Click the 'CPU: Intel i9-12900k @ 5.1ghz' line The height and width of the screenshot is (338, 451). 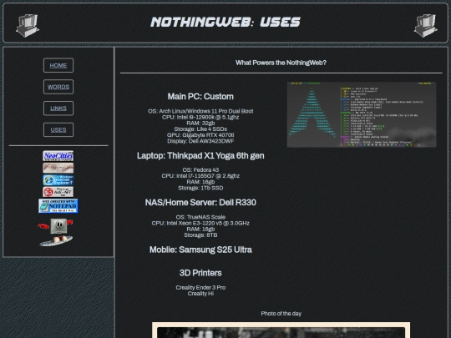pos(200,117)
